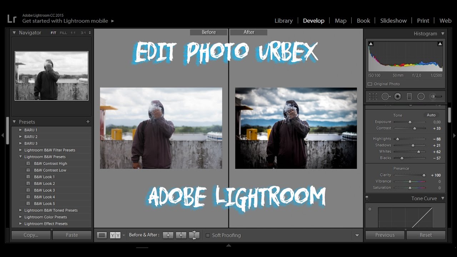Open the Library module
Image resolution: width=457 pixels, height=257 pixels.
click(283, 21)
